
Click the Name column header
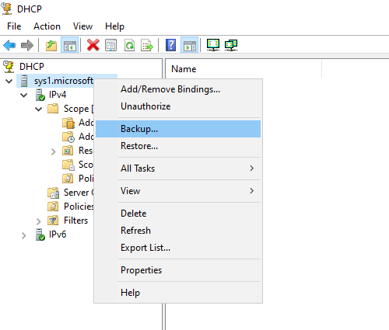point(244,69)
